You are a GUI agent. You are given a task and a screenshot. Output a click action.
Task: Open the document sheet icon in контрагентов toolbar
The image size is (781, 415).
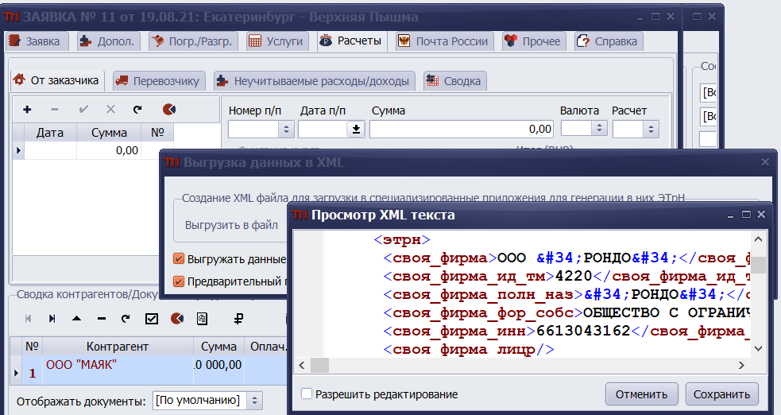203,319
